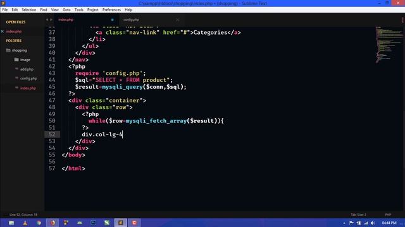This screenshot has height=227, width=405.
Task: Open the Tab Size 2 indentation selector
Action: click(358, 214)
